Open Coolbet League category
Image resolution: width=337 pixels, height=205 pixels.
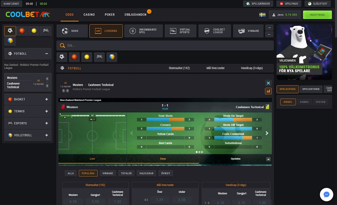215,31
